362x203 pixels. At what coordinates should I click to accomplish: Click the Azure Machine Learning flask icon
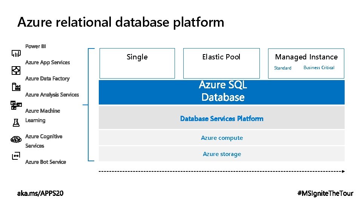[x=16, y=123]
